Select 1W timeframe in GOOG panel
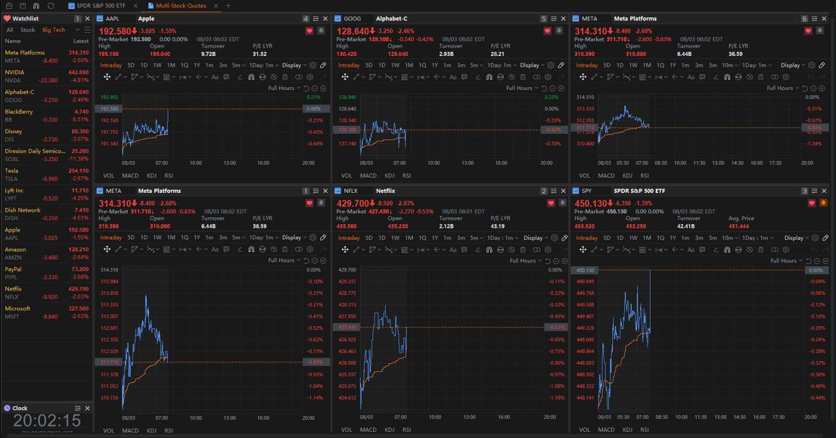The width and height of the screenshot is (836, 438). point(395,65)
